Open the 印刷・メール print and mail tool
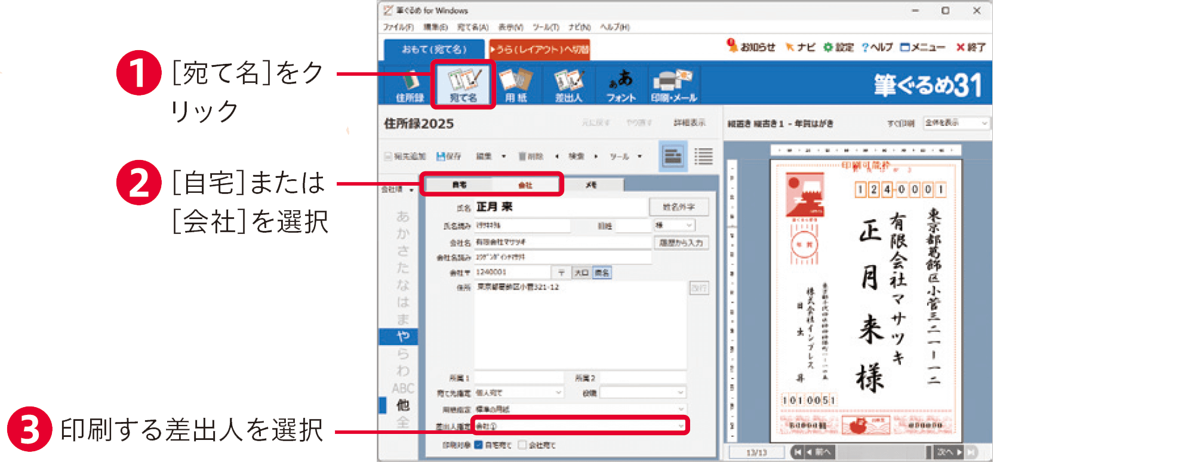Image resolution: width=1194 pixels, height=462 pixels. [673, 85]
